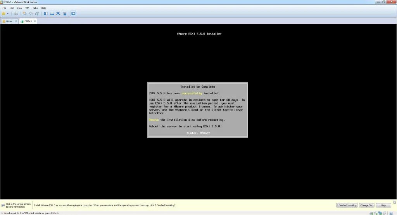Click the Help button in install bar

click(x=383, y=205)
